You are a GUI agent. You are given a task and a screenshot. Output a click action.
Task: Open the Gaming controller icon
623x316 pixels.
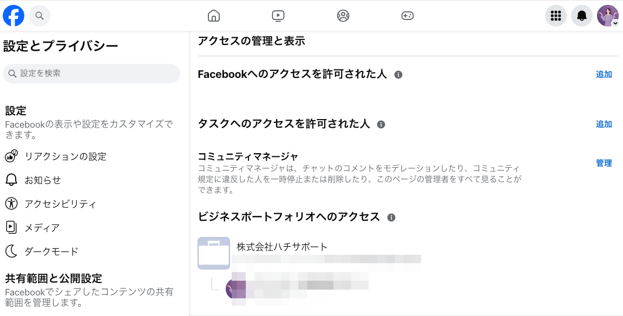[407, 16]
